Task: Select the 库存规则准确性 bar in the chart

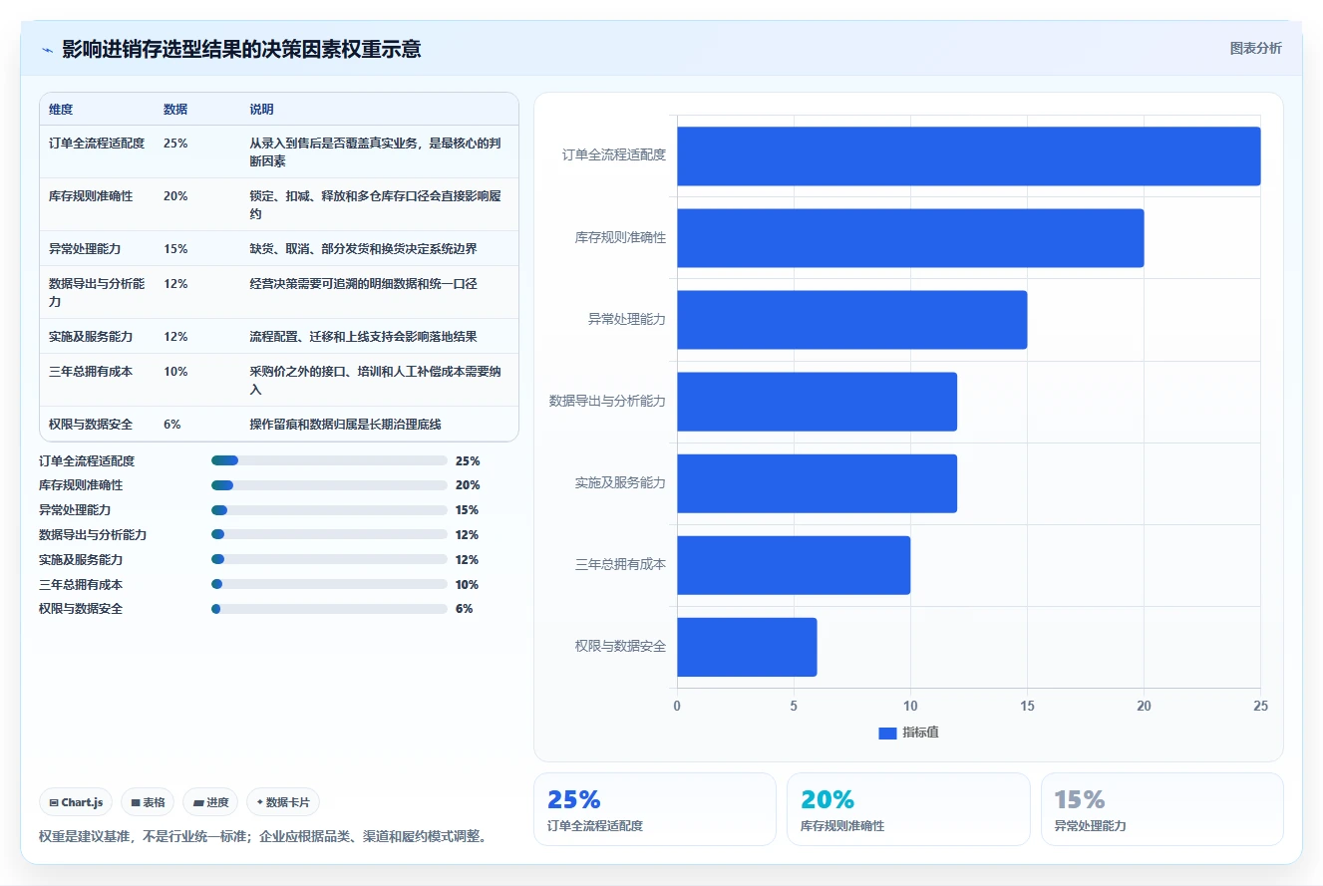Action: click(910, 238)
